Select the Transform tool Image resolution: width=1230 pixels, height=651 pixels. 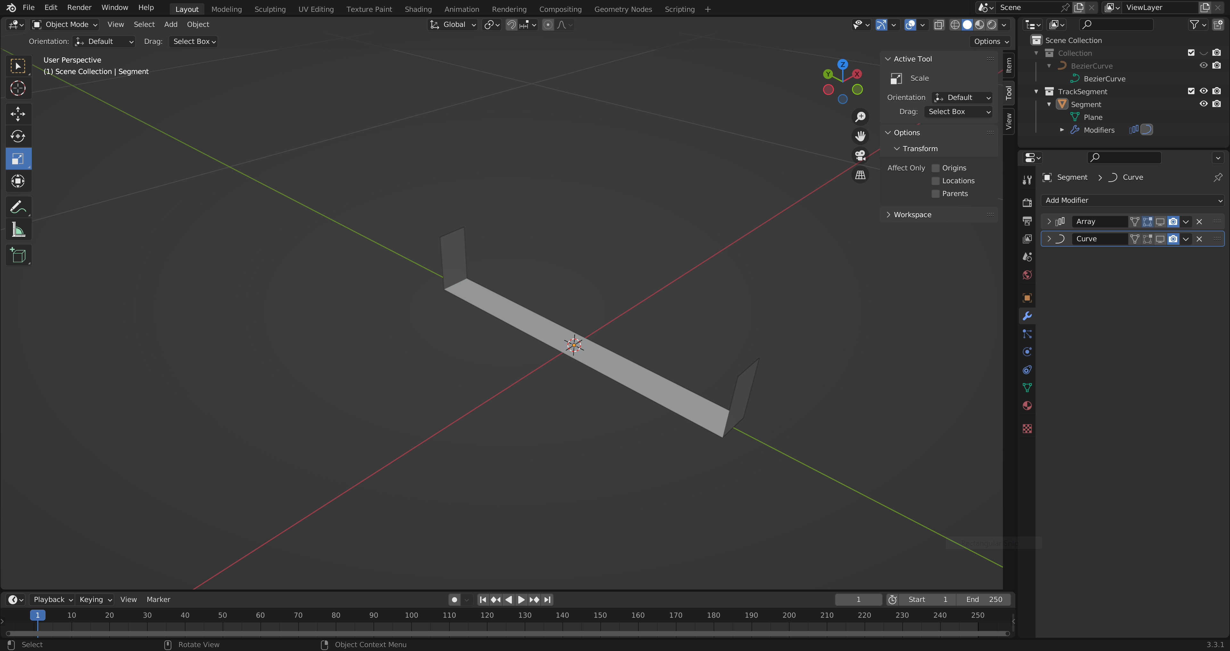[x=18, y=181]
